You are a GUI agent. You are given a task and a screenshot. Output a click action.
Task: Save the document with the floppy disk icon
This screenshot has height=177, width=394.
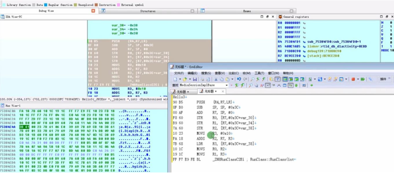pos(195,79)
